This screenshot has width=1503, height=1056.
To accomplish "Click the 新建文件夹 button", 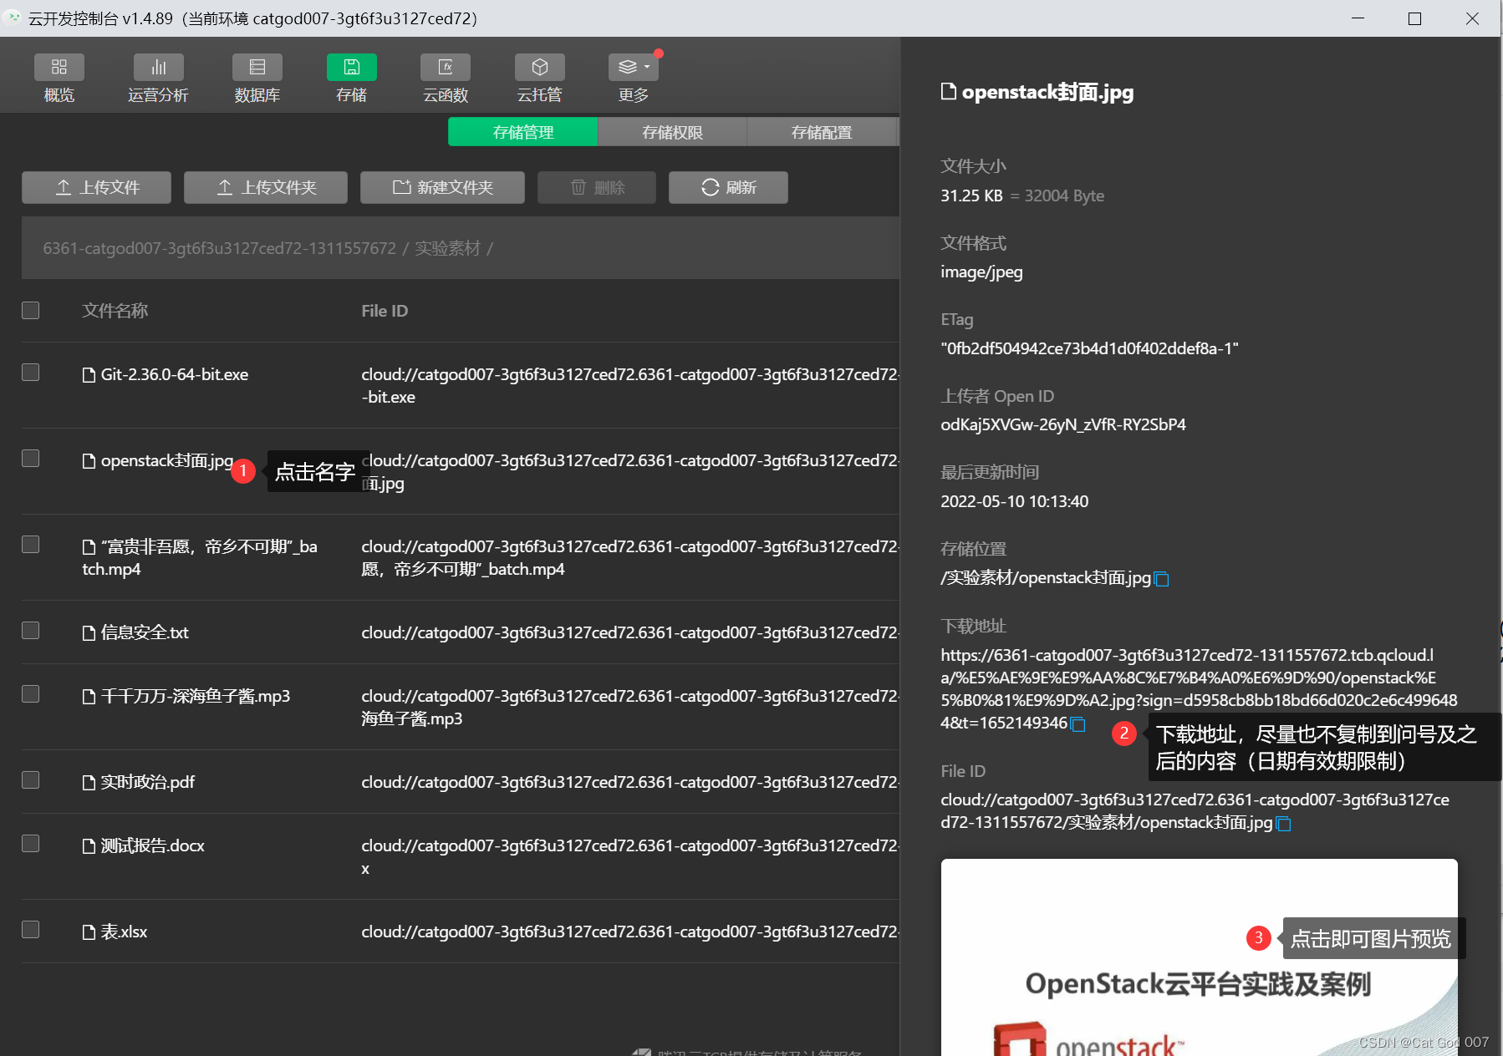I will (x=442, y=187).
